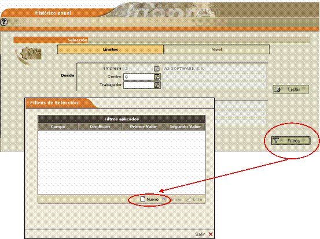This screenshot has height=239, width=320.
Task: Click the funnel icon on Filtros
Action: 275,140
